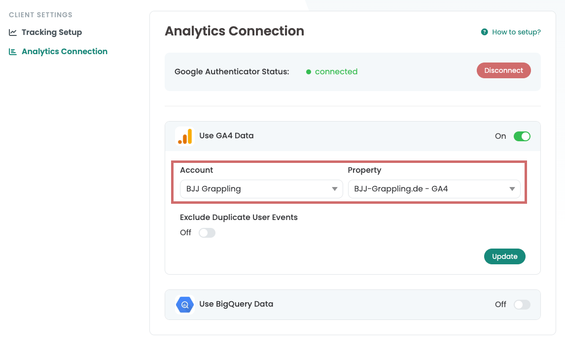Open the Account dropdown showing BJJ Grappling

pos(261,189)
